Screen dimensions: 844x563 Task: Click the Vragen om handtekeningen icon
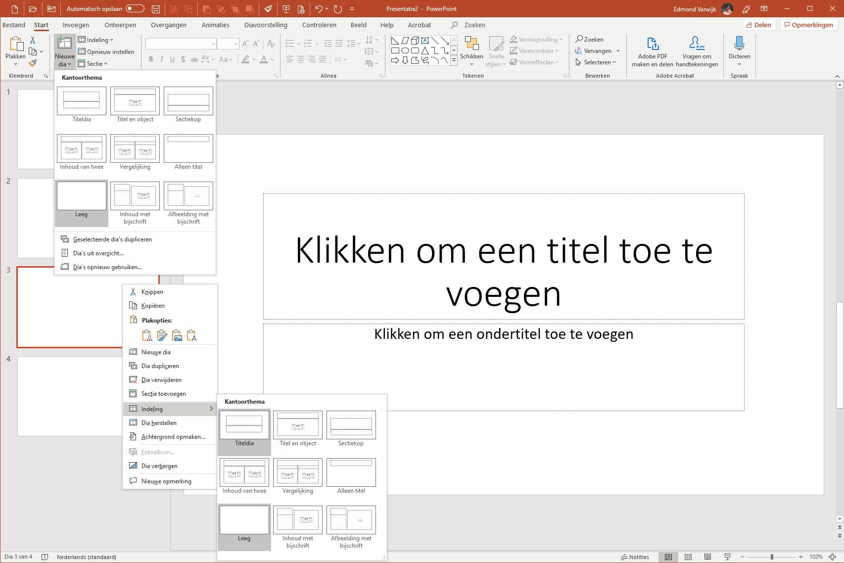(697, 44)
